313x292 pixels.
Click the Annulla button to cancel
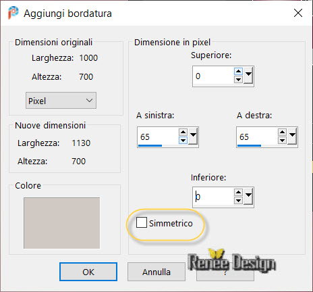pos(156,272)
